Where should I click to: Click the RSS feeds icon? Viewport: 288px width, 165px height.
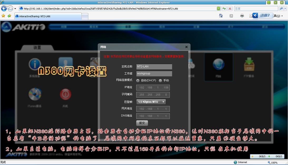tap(231, 16)
